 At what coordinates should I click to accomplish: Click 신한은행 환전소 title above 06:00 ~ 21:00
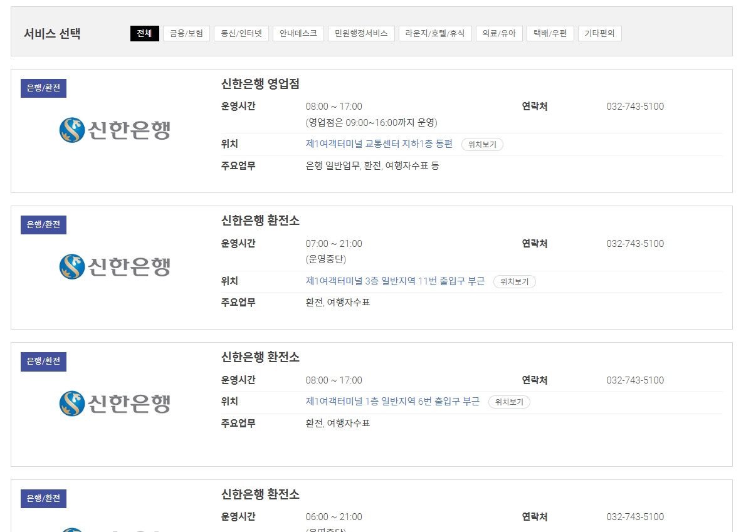click(x=260, y=494)
